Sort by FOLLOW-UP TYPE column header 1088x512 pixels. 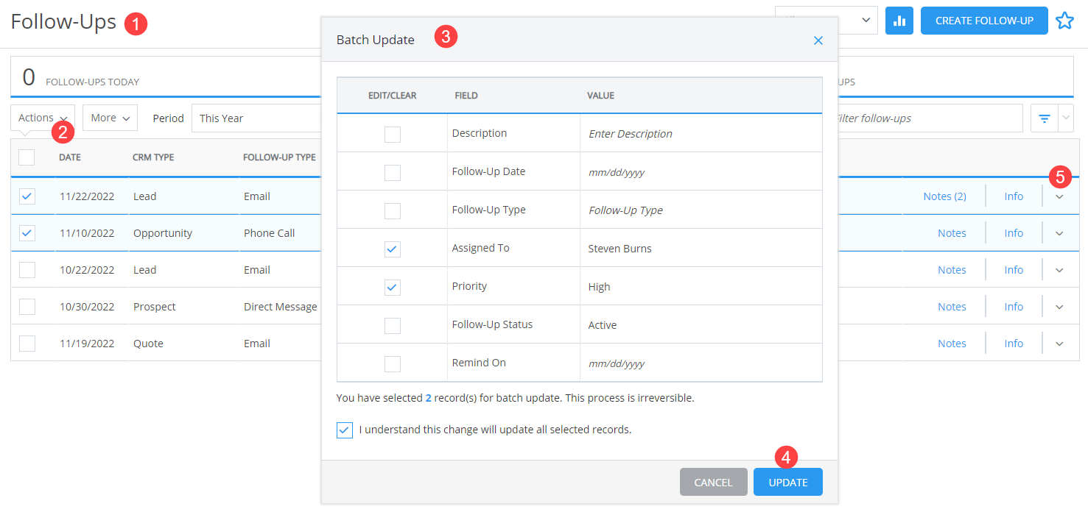(x=279, y=157)
